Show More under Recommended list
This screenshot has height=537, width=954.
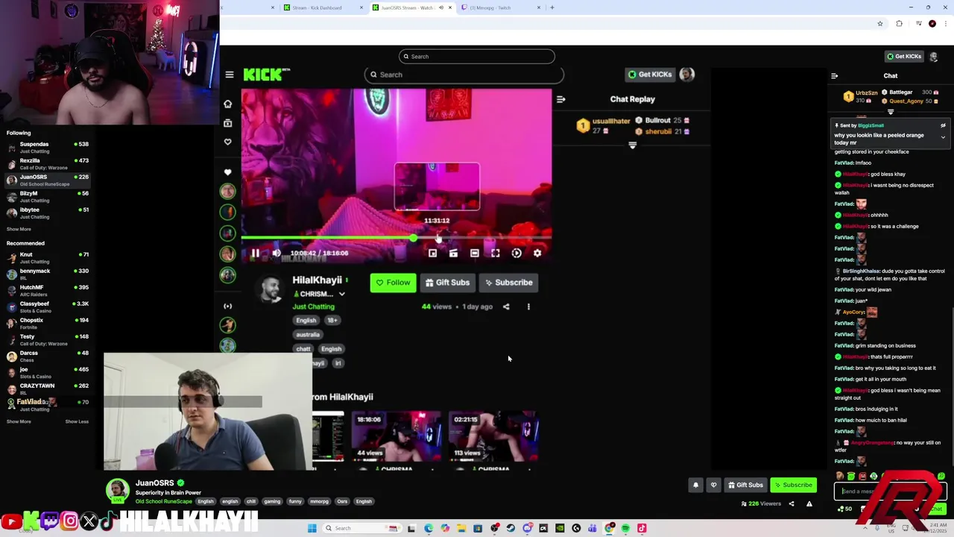click(19, 421)
